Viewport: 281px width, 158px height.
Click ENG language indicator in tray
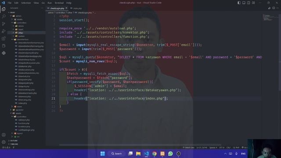pos(243,154)
